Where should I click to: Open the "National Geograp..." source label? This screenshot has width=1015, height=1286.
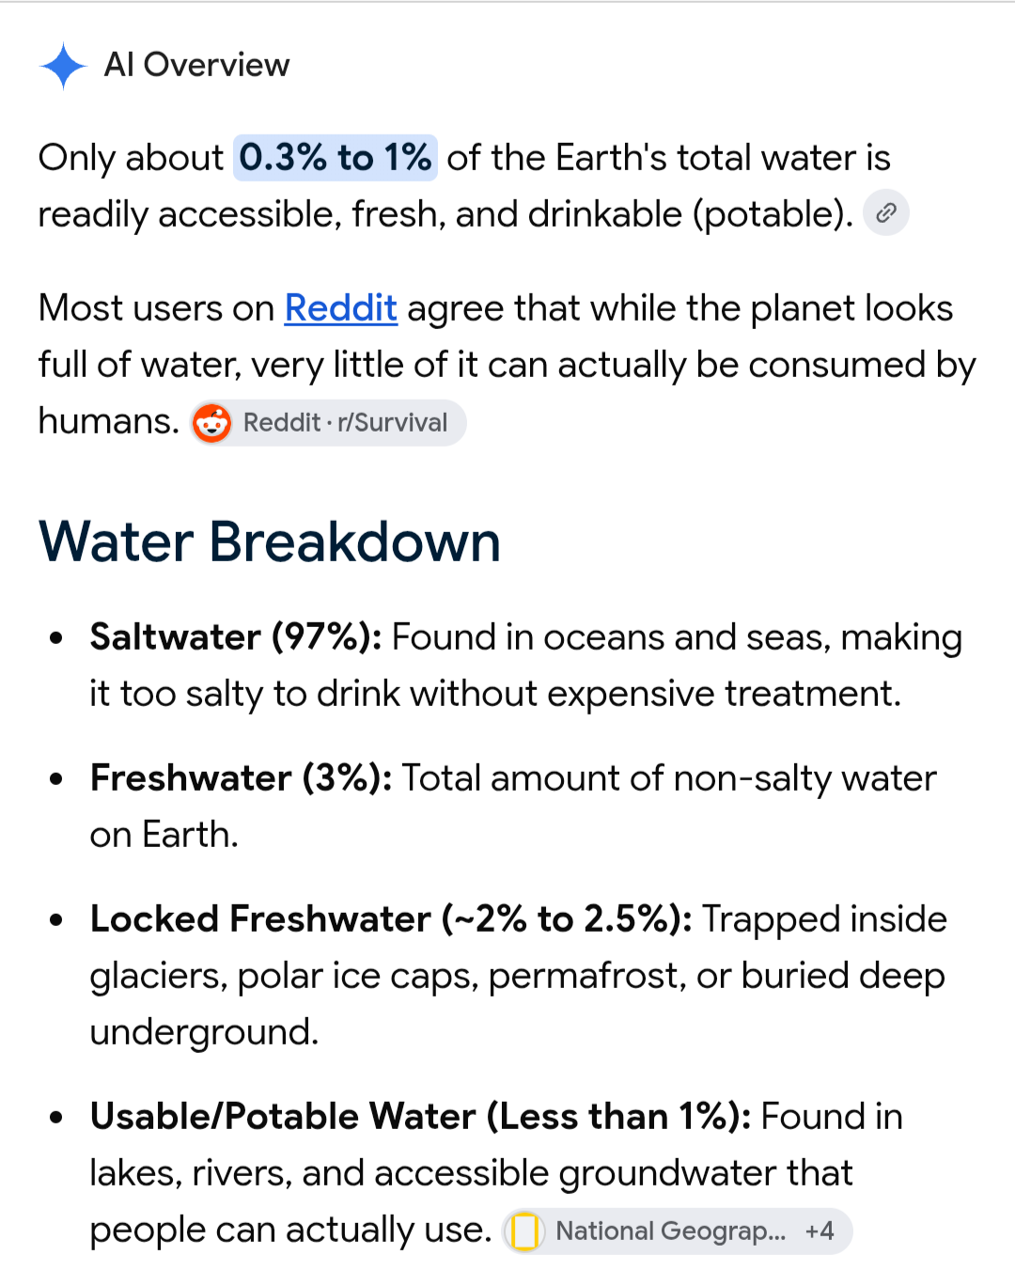point(670,1231)
